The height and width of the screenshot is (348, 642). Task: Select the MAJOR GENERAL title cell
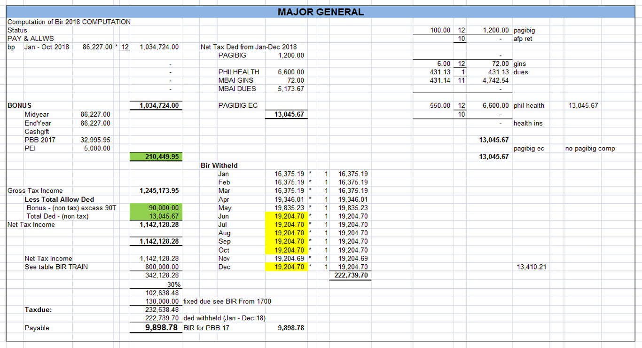pyautogui.click(x=321, y=12)
